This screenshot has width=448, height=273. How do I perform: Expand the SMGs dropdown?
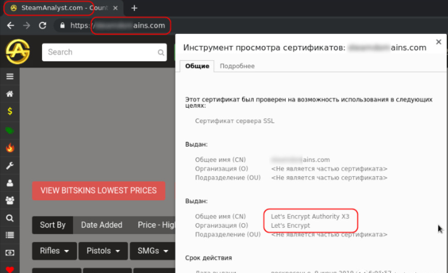pyautogui.click(x=153, y=251)
